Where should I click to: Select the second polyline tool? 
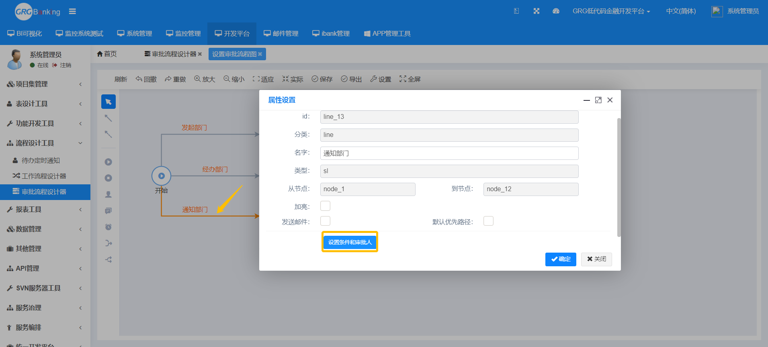(x=109, y=134)
